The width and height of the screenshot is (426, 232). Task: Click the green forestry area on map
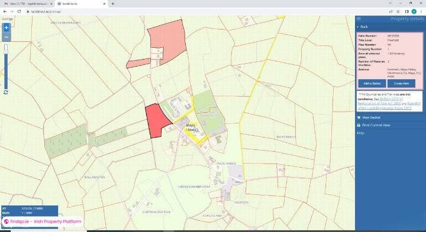[66, 142]
